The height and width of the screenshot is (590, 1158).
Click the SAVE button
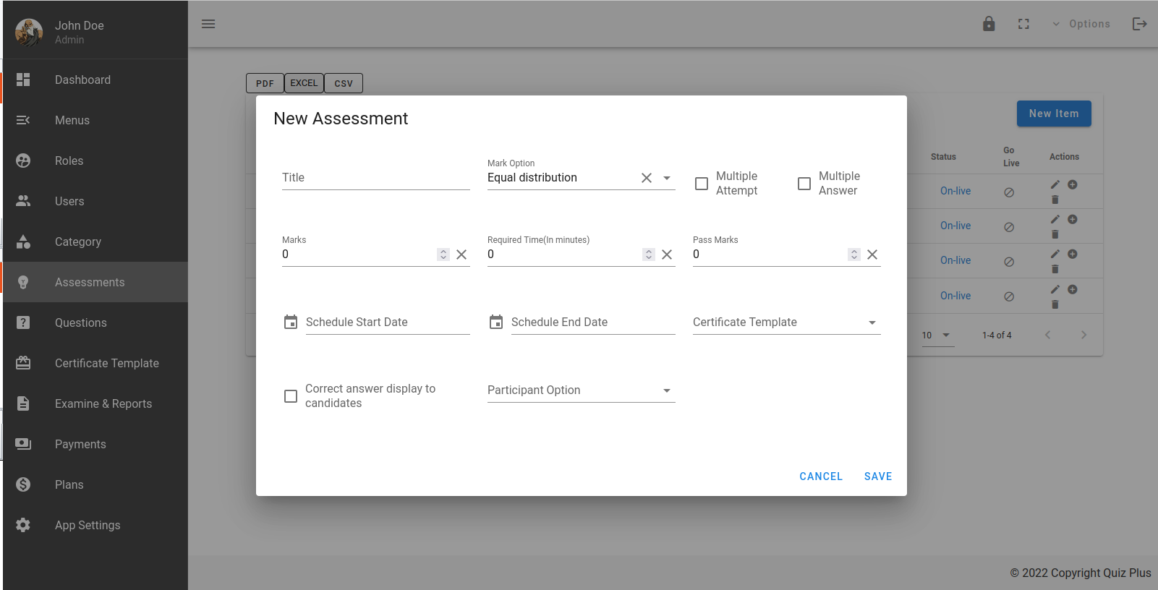[x=878, y=476]
